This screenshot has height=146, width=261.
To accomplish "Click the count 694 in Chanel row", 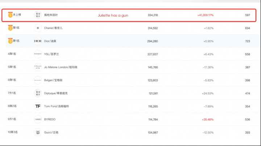I will [248, 28].
